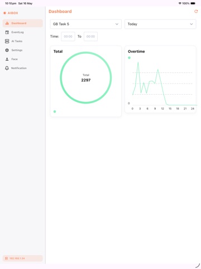Click the Overtime card heading
The height and width of the screenshot is (269, 201).
(x=136, y=52)
